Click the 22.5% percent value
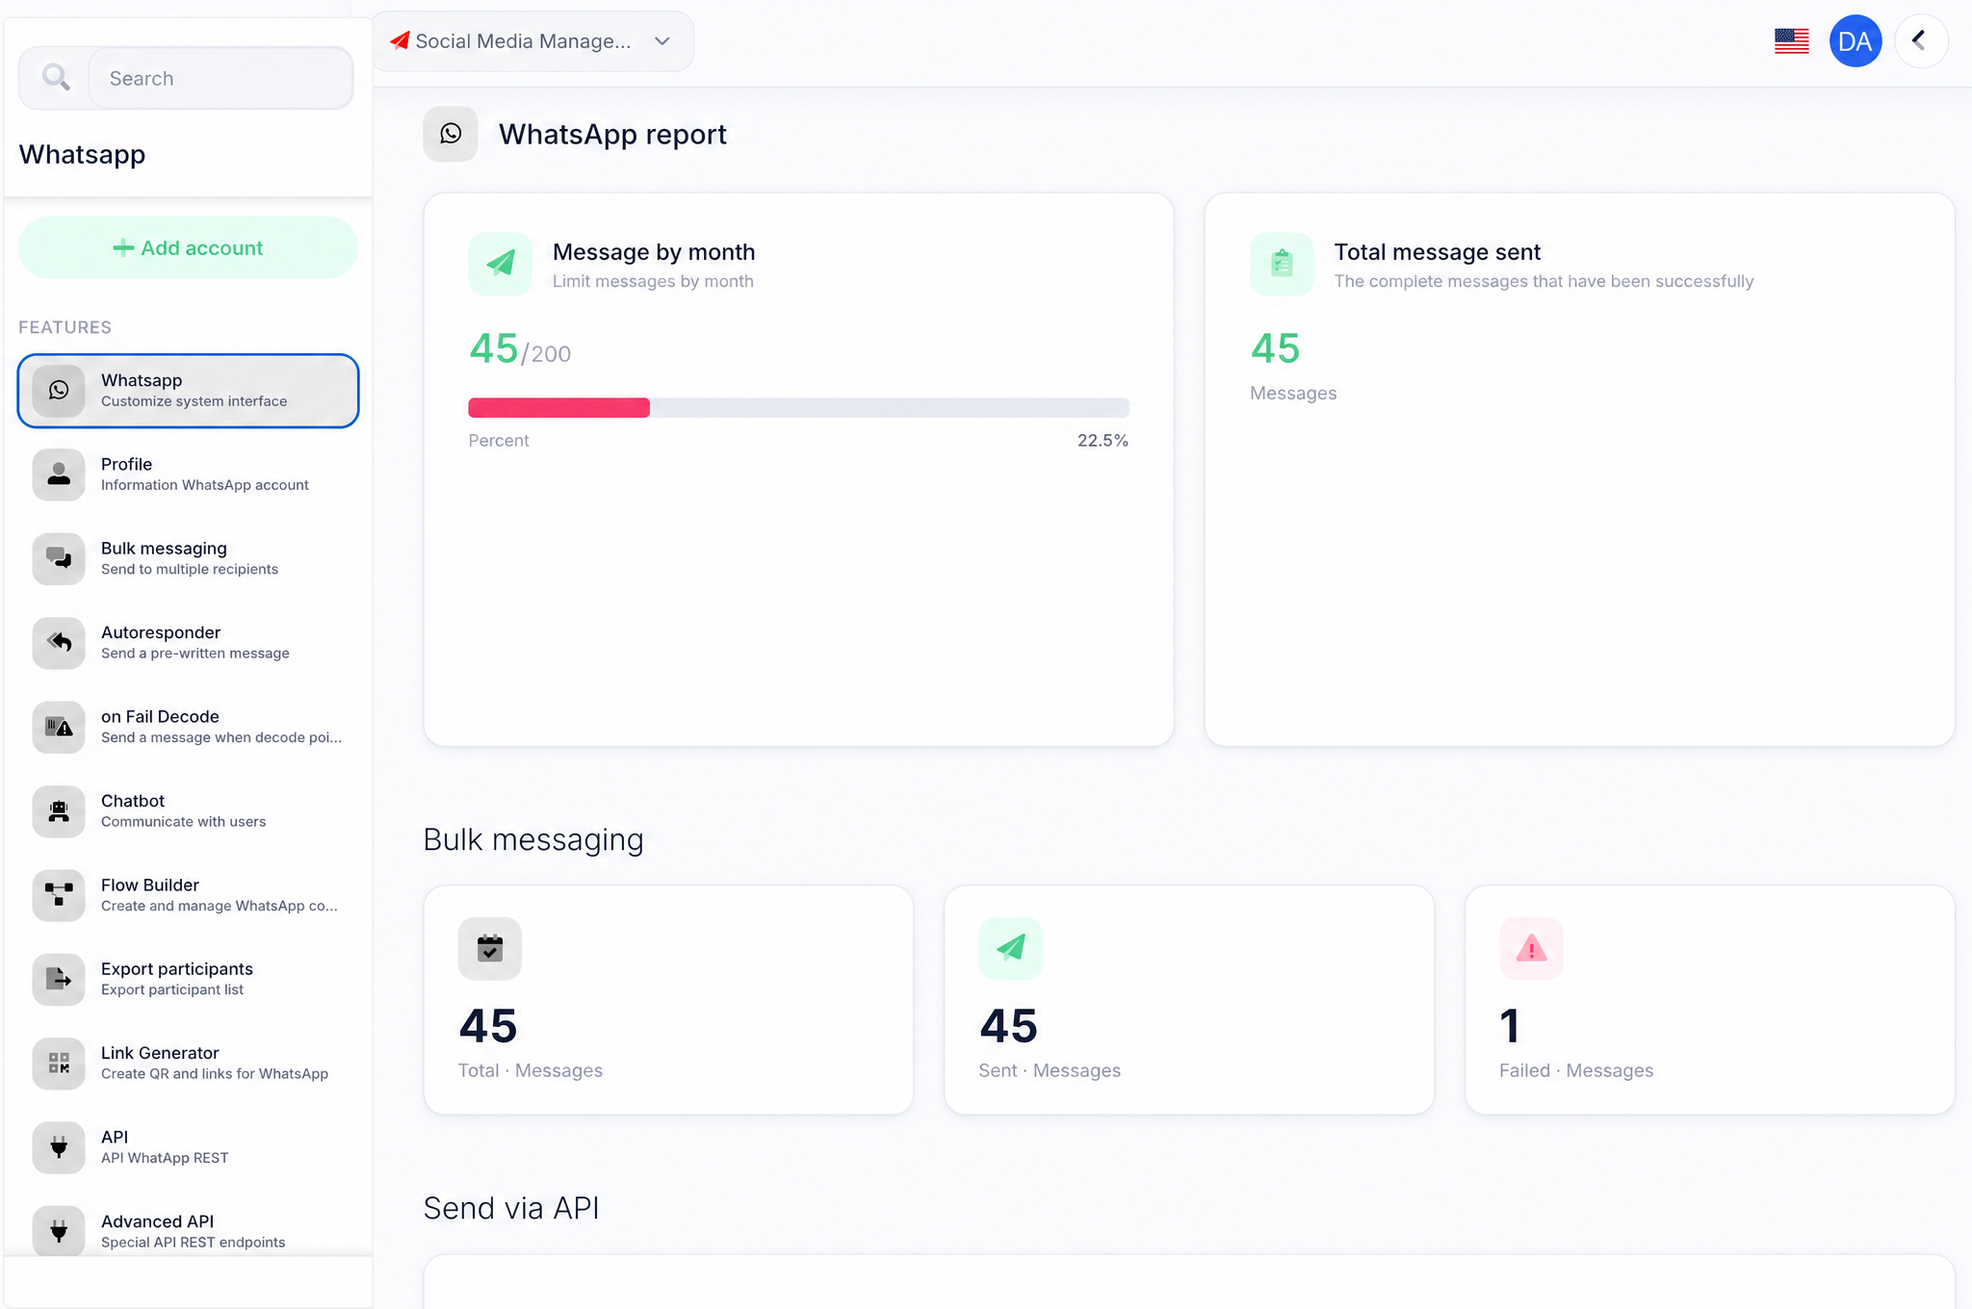Viewport: 1972px width, 1309px height. tap(1103, 440)
